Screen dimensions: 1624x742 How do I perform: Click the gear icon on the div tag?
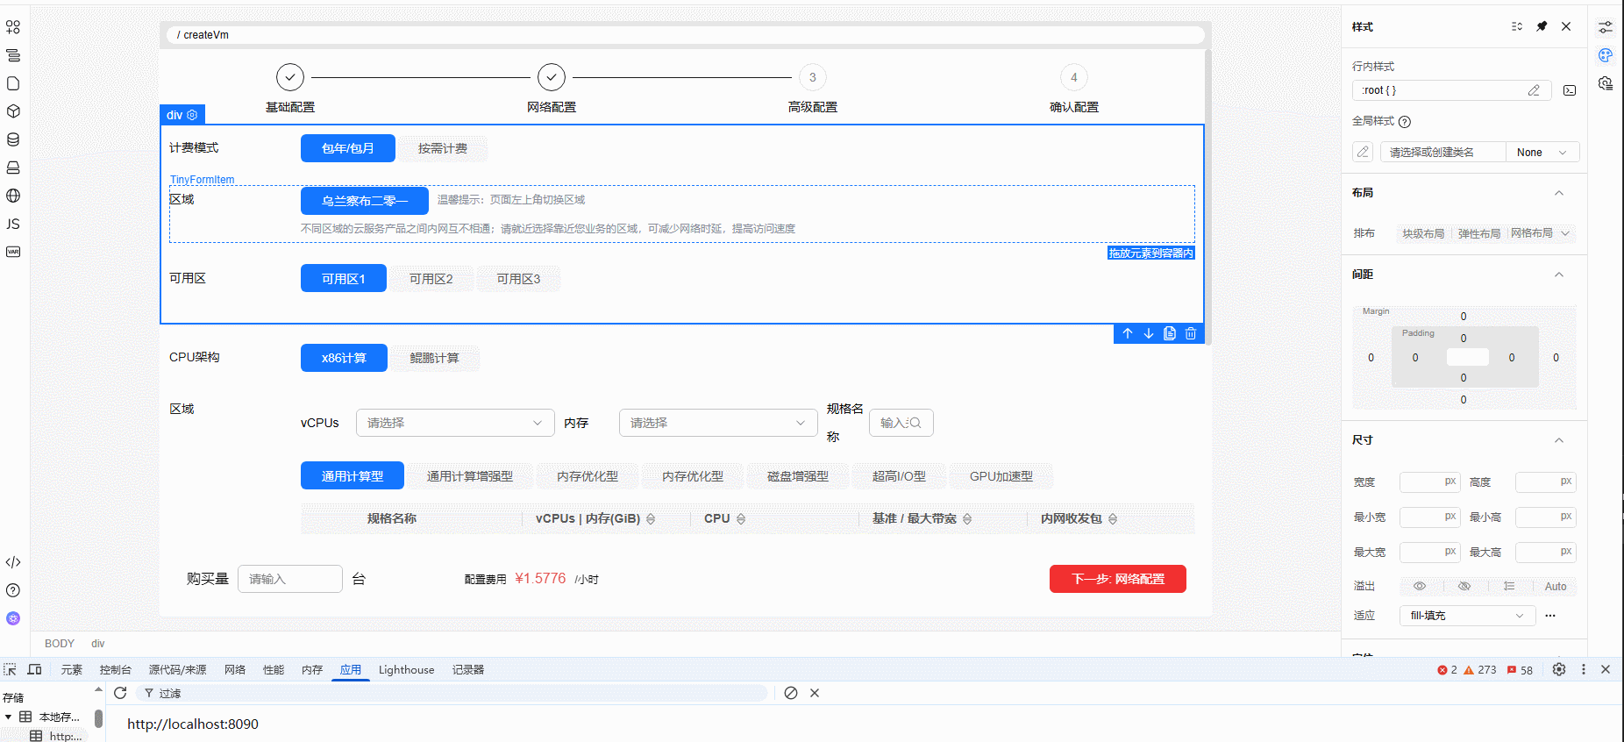tap(193, 115)
